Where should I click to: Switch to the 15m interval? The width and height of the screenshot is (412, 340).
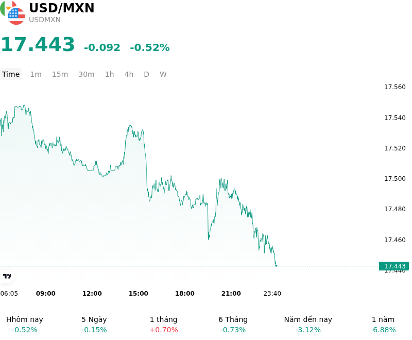[60, 74]
